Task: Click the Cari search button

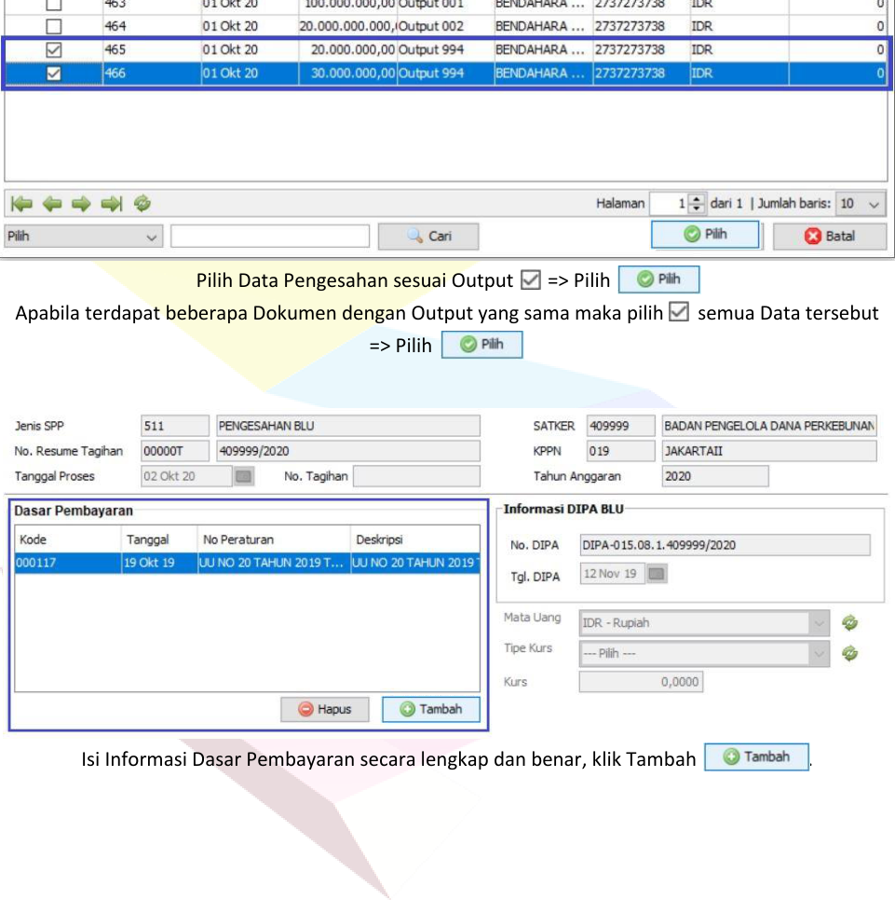Action: pyautogui.click(x=428, y=237)
